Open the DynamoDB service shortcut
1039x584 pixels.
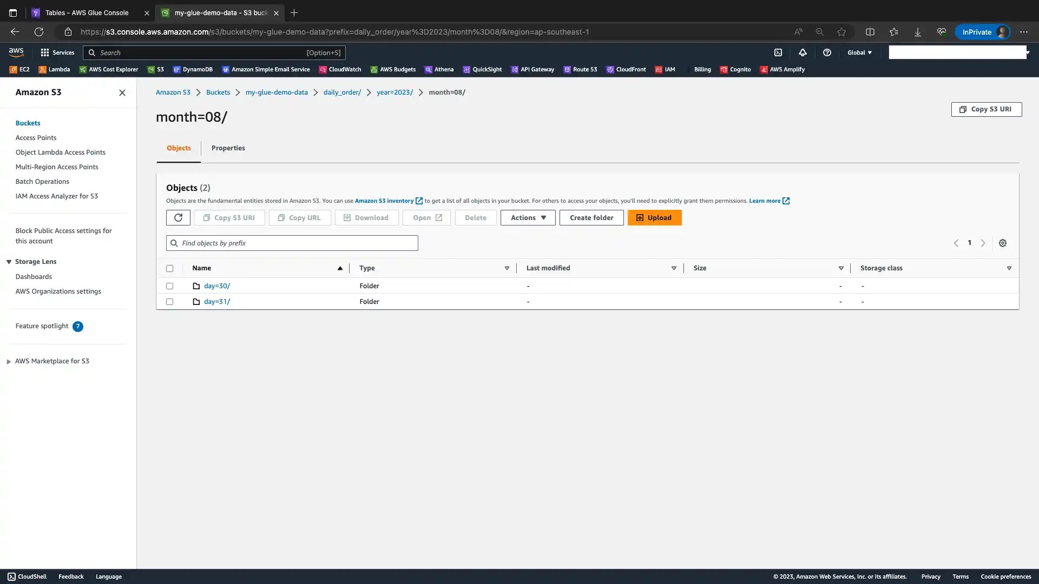click(193, 69)
